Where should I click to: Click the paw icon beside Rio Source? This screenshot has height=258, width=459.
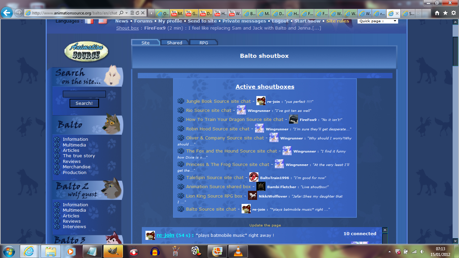pos(181,110)
